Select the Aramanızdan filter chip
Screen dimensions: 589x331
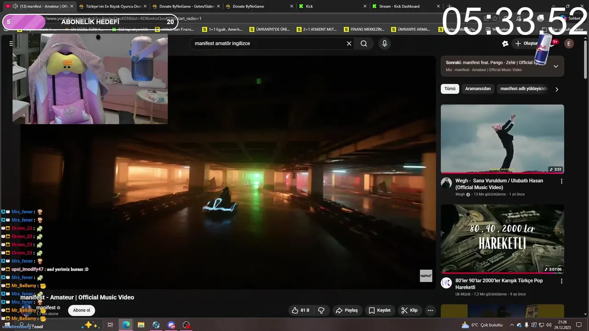pos(478,89)
